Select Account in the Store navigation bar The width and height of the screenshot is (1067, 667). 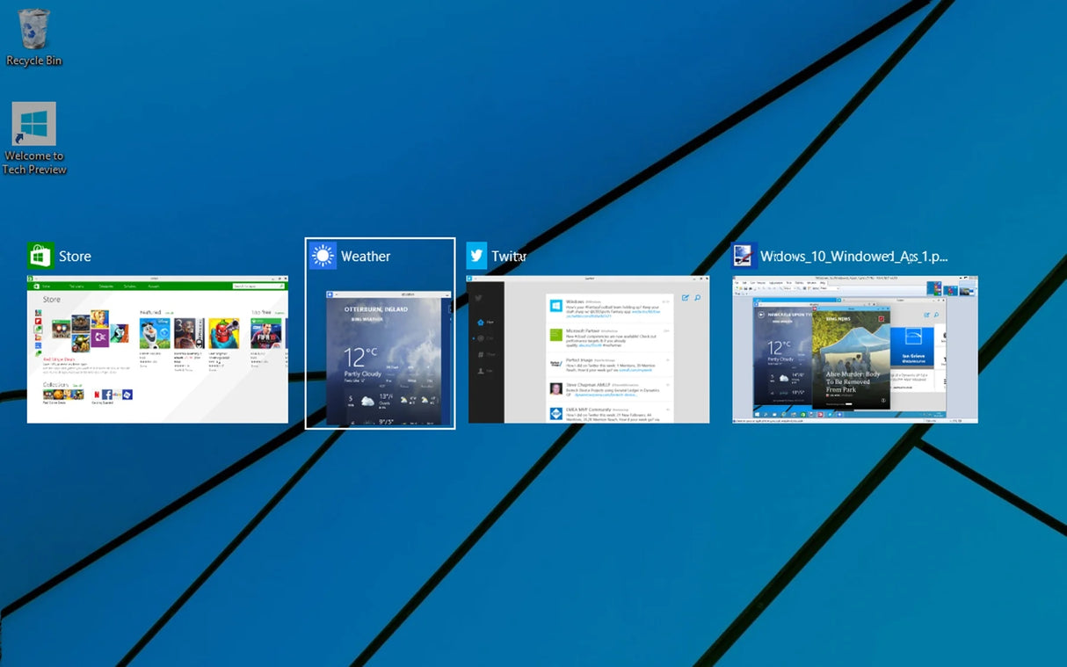click(154, 286)
